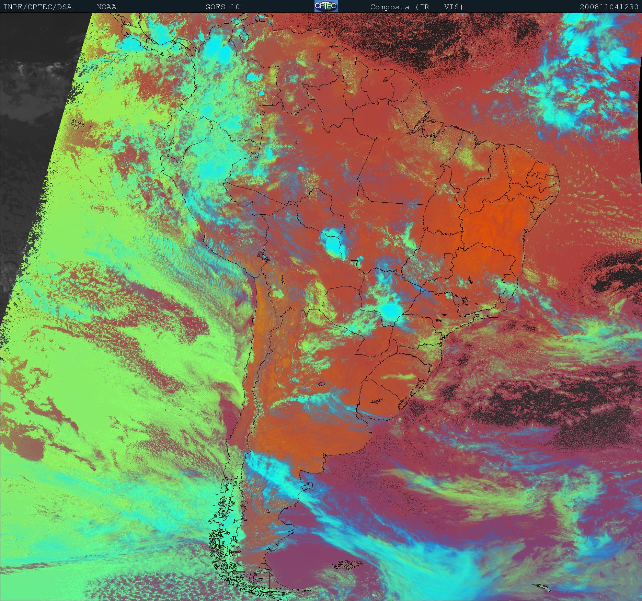Click the INPE/CPTEC/DSA header label
Image resolution: width=642 pixels, height=601 pixels.
[x=37, y=7]
